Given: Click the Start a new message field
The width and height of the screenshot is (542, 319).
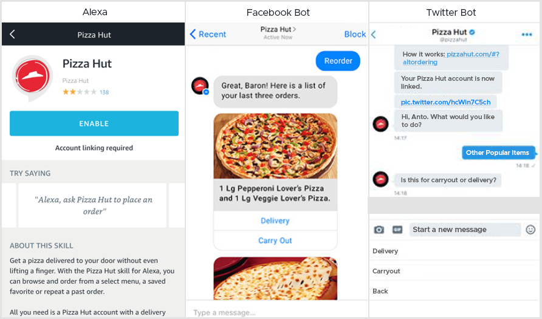Looking at the screenshot, I should coord(465,230).
